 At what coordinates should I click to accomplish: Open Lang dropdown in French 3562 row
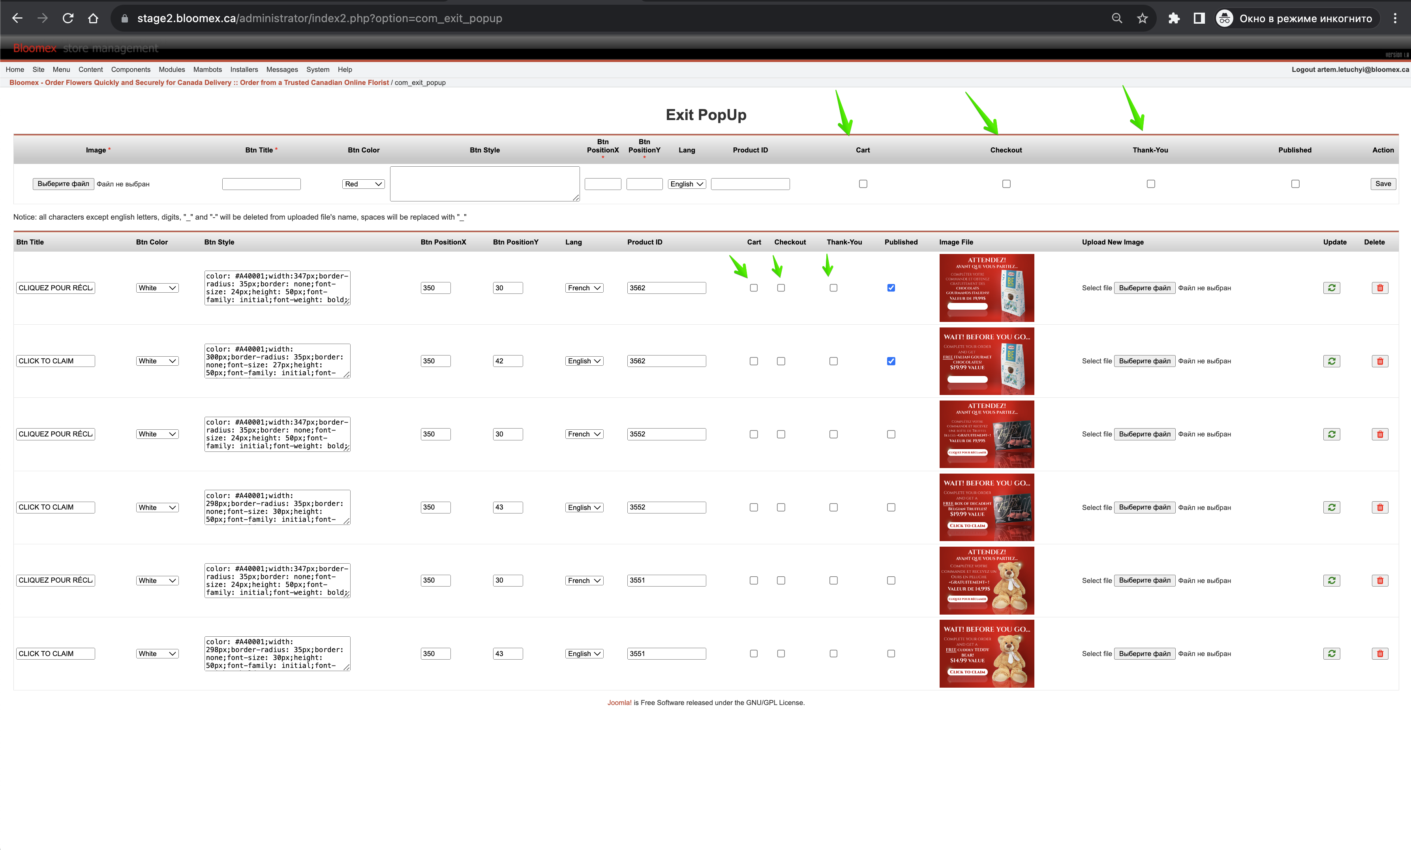584,288
